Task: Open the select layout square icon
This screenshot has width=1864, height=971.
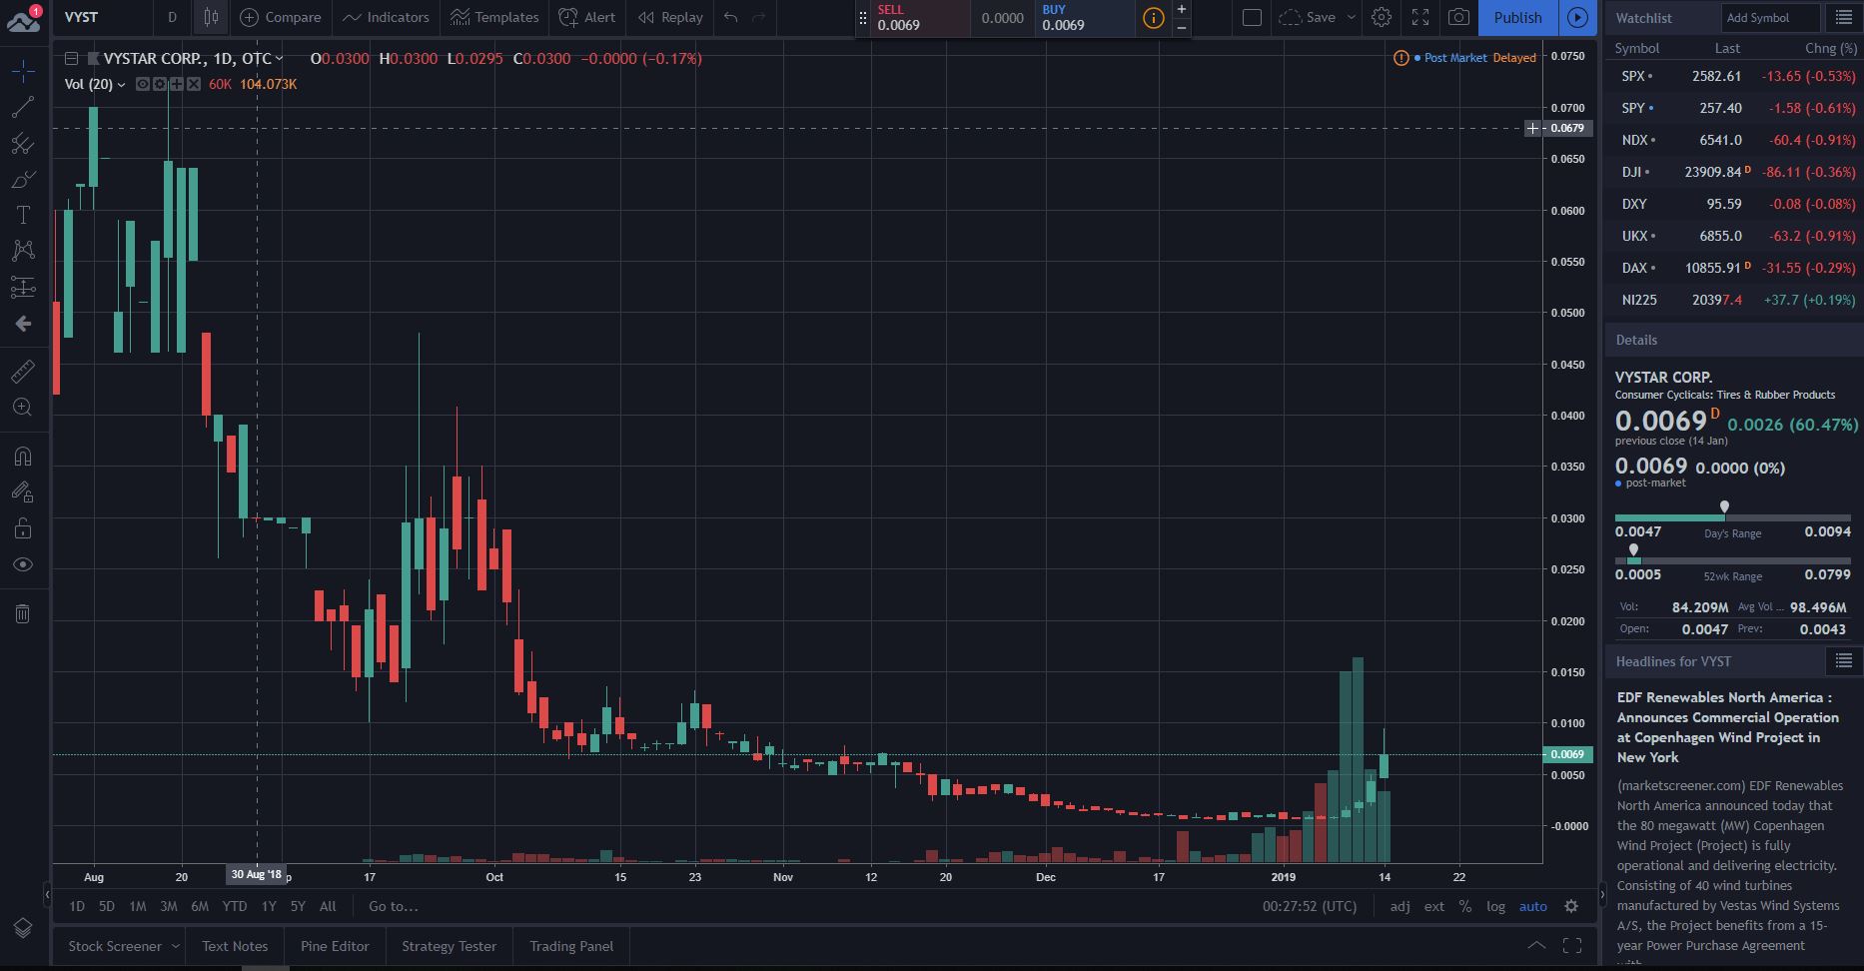Action: (x=1252, y=17)
